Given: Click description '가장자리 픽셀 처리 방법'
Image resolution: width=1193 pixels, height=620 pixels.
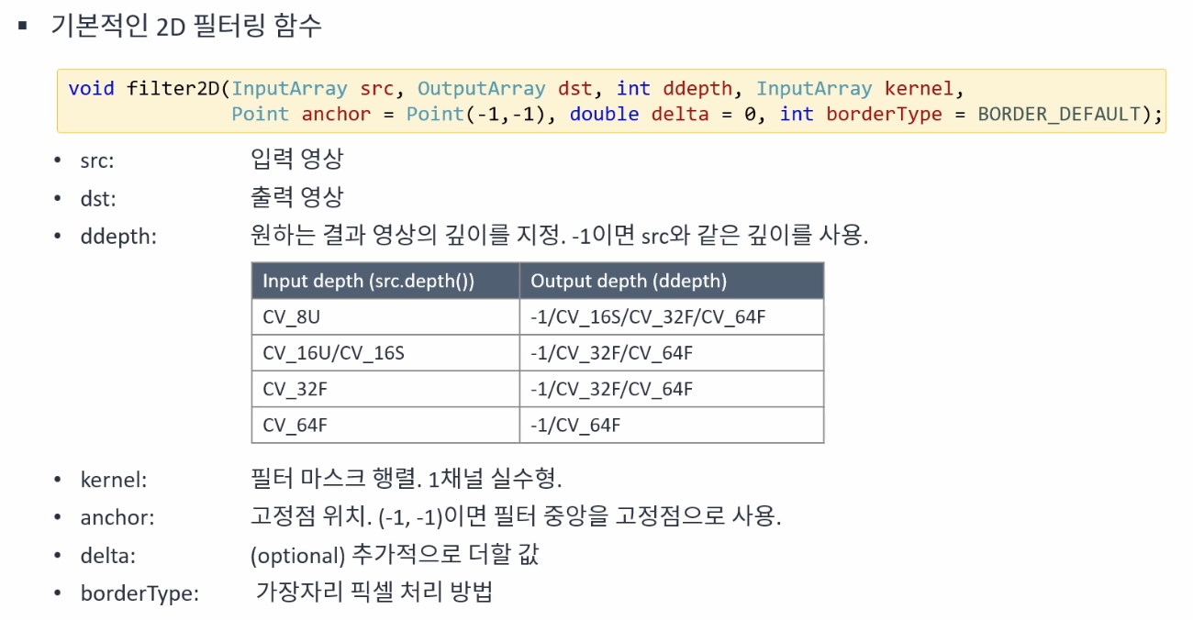Looking at the screenshot, I should (374, 592).
